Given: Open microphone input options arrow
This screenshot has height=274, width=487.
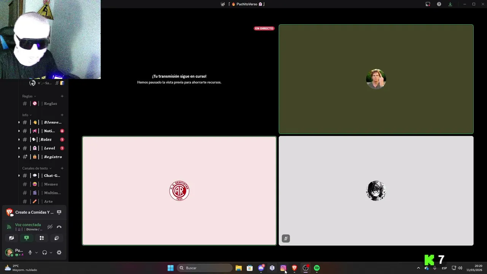Looking at the screenshot, I should (37, 252).
